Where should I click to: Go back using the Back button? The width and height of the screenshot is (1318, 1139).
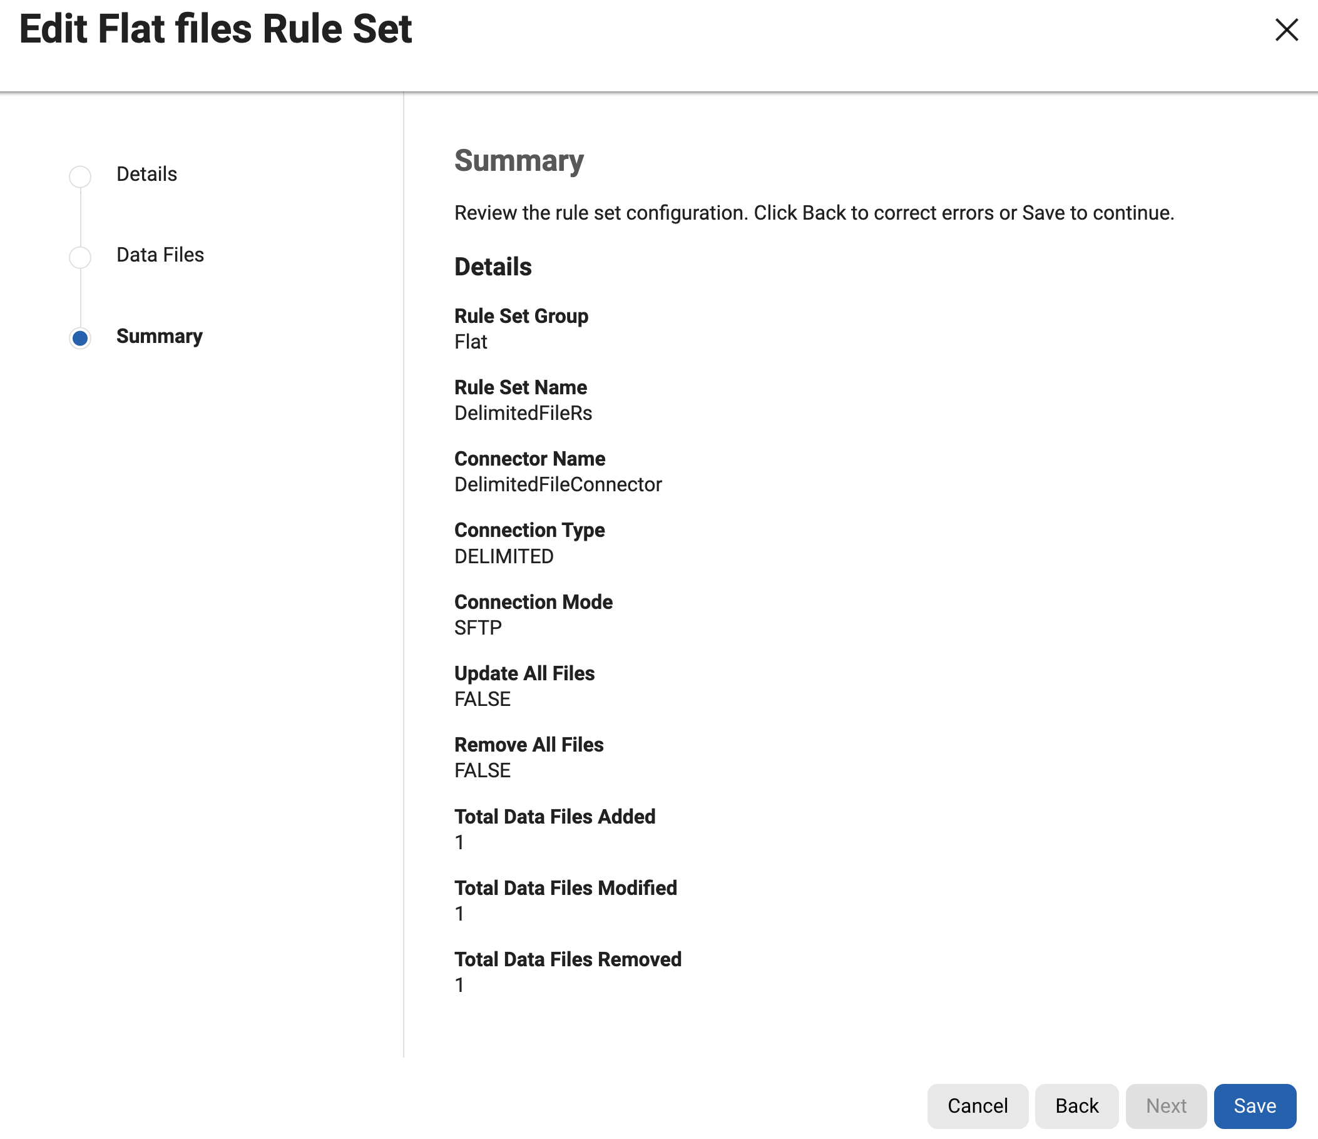pos(1076,1105)
